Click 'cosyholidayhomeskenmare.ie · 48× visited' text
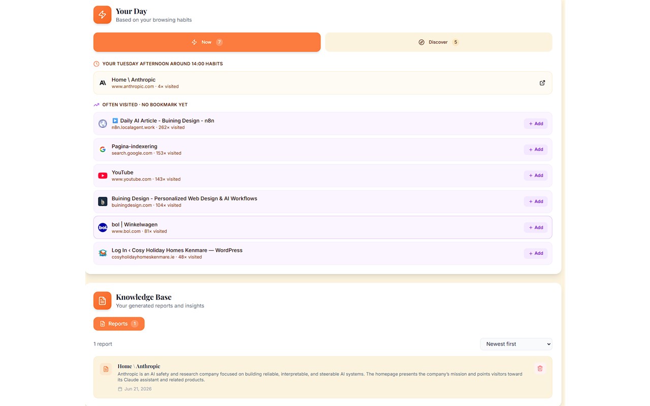Screen dimensions: 650x406 (157, 257)
